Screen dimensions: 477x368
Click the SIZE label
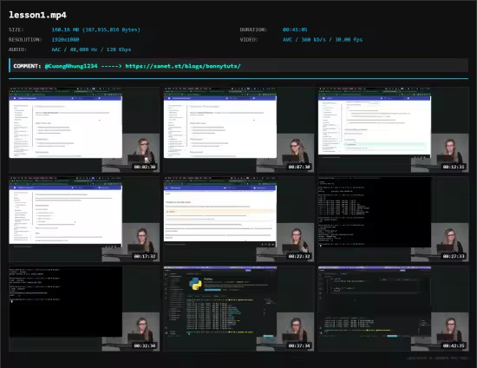point(16,30)
